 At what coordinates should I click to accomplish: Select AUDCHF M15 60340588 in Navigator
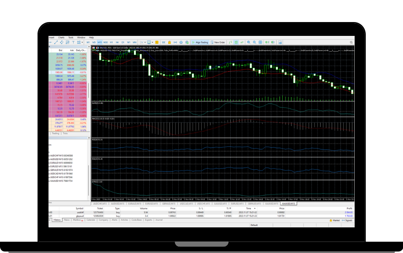61,155
